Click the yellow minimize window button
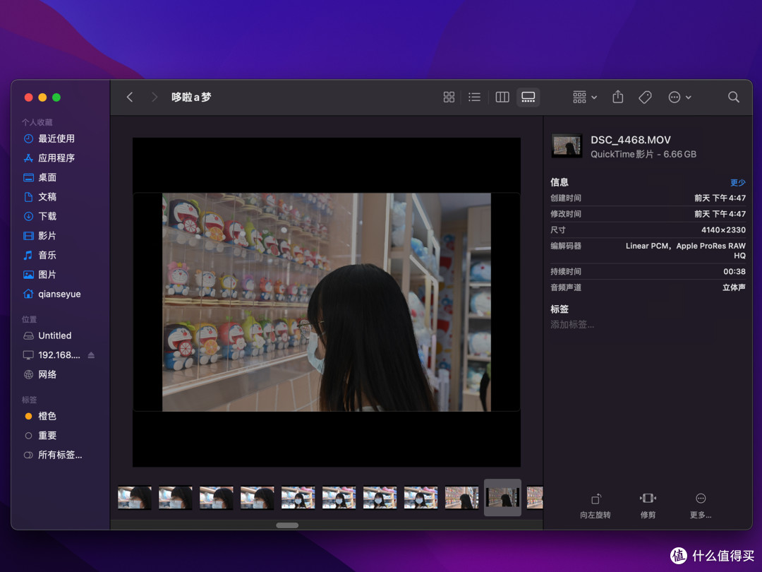 coord(42,97)
